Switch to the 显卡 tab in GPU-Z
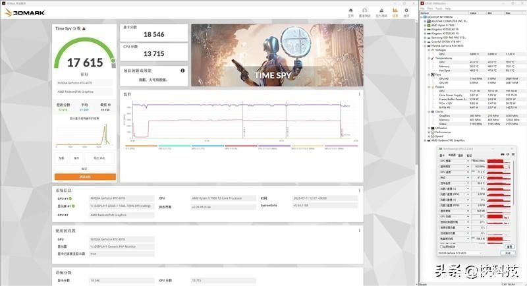 point(442,156)
